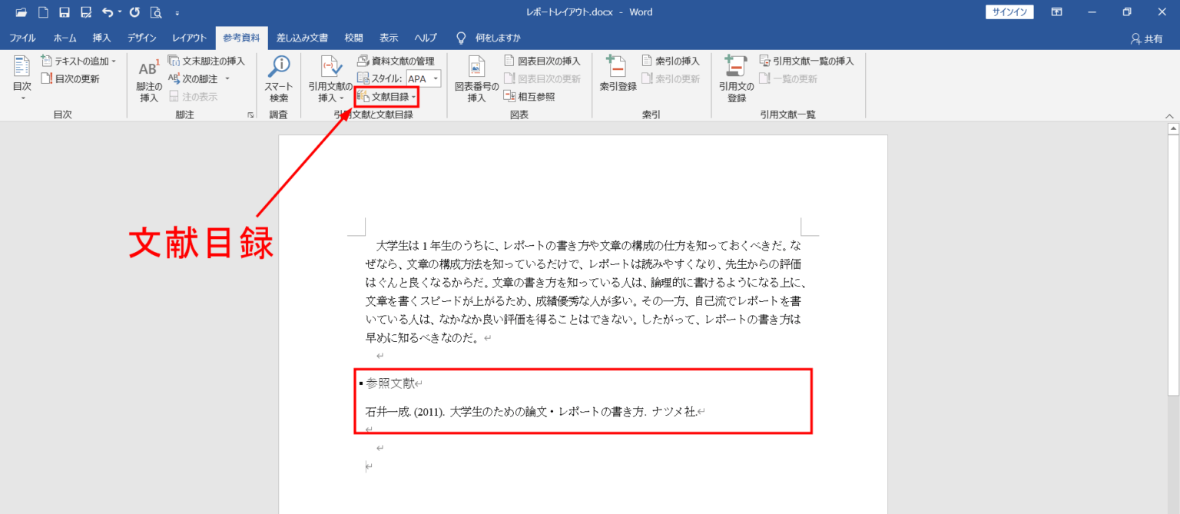Open the 文献目録 bibliography dropdown
This screenshot has height=514, width=1180.
[388, 97]
